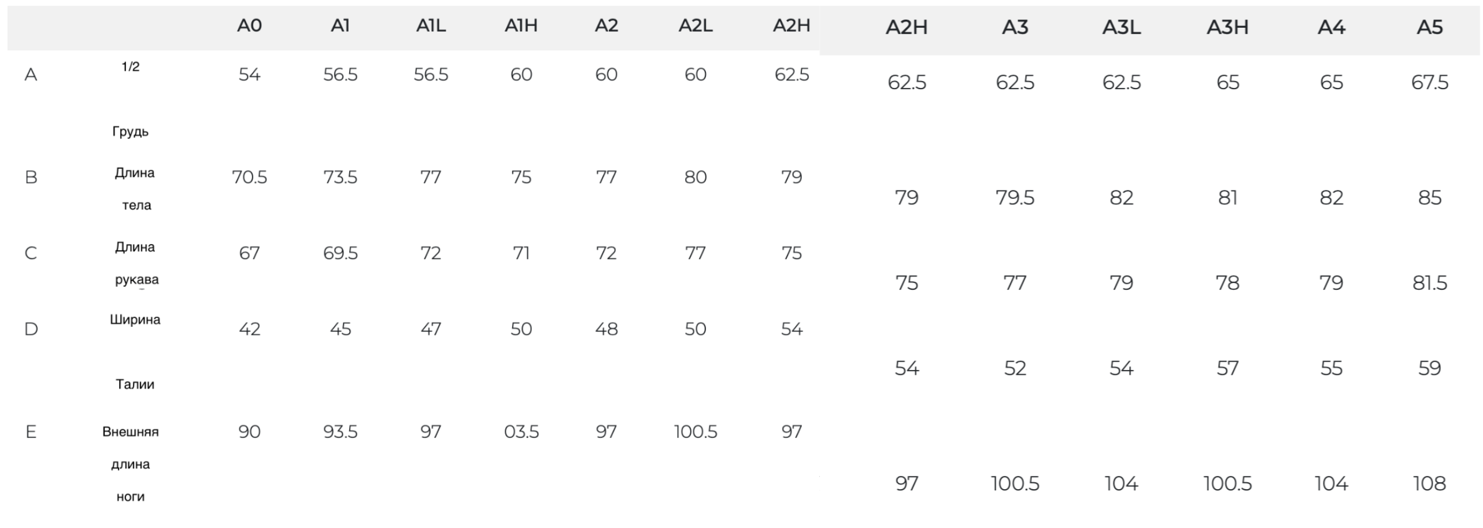The height and width of the screenshot is (528, 1483).
Task: Click the row label letter B
Action: click(31, 177)
